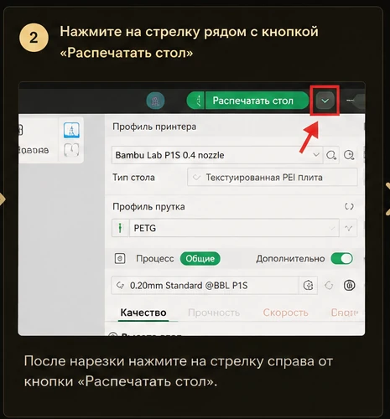This screenshot has height=419, width=390.
Task: Click the round compare icon beside the process preset
Action: tap(349, 286)
